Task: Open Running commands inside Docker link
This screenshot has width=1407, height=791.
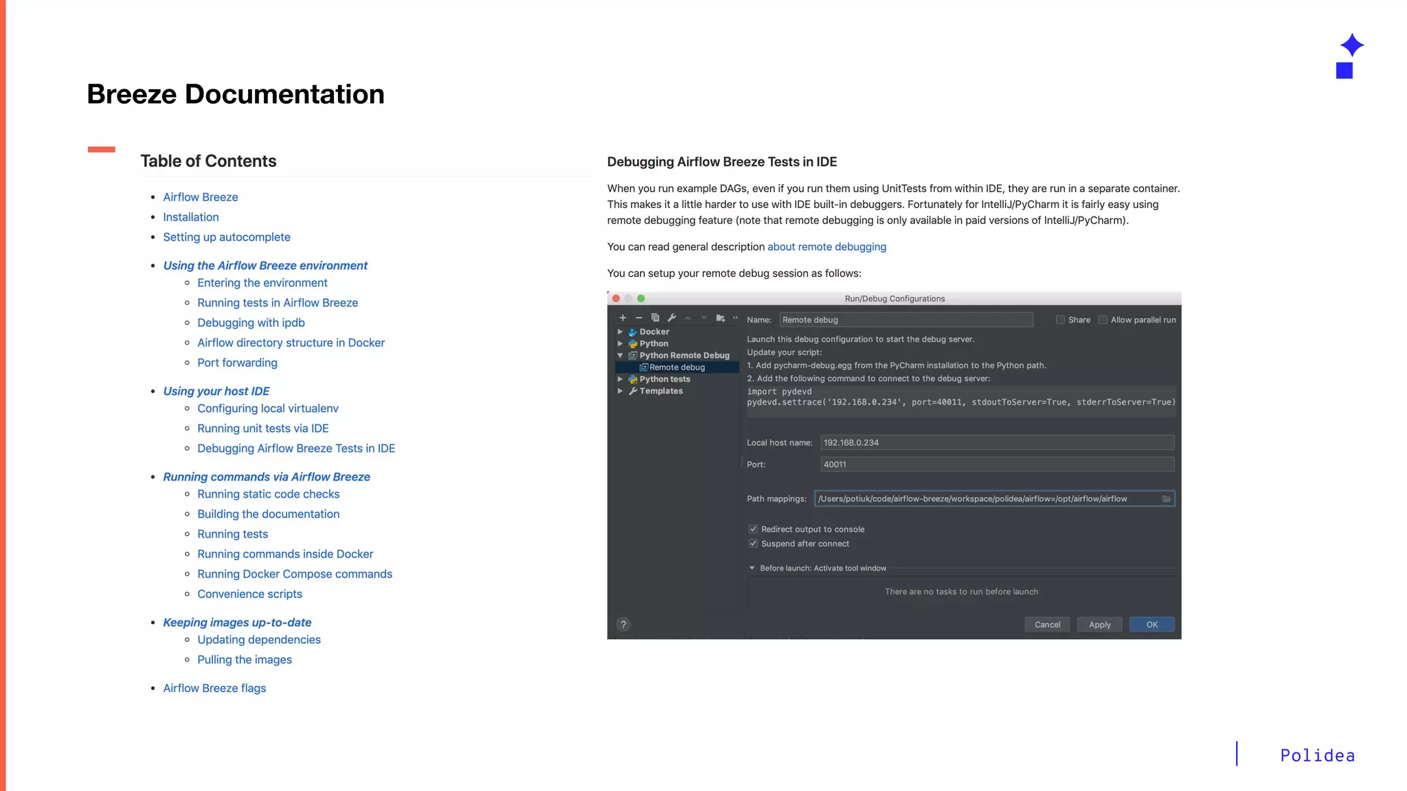Action: tap(285, 554)
